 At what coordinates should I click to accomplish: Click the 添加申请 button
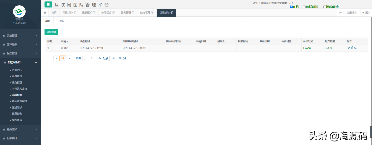pyautogui.click(x=51, y=32)
